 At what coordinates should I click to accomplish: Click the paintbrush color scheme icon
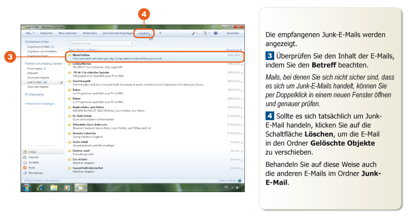[x=194, y=33]
